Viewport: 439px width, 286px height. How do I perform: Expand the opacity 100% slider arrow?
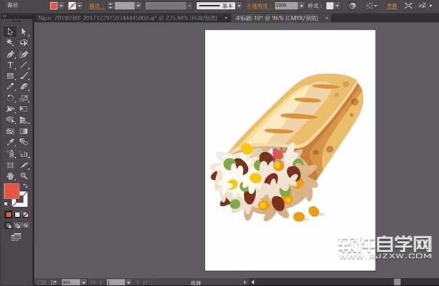point(301,5)
